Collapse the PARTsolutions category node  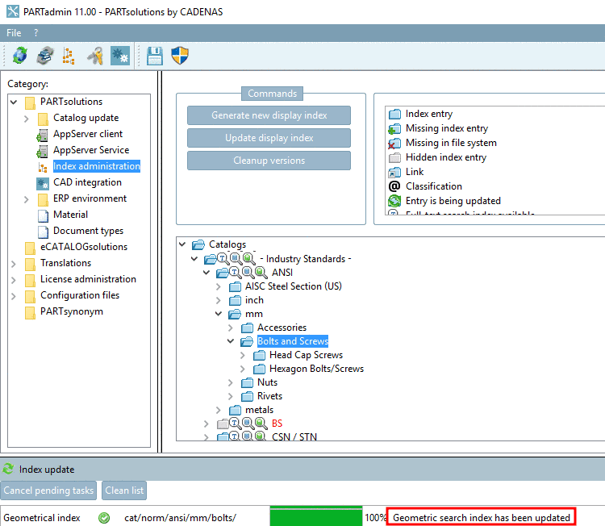14,102
